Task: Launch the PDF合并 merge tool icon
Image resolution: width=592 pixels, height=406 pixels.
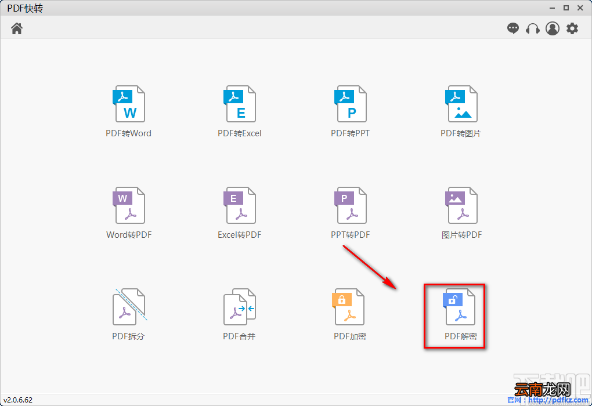Action: [x=239, y=307]
